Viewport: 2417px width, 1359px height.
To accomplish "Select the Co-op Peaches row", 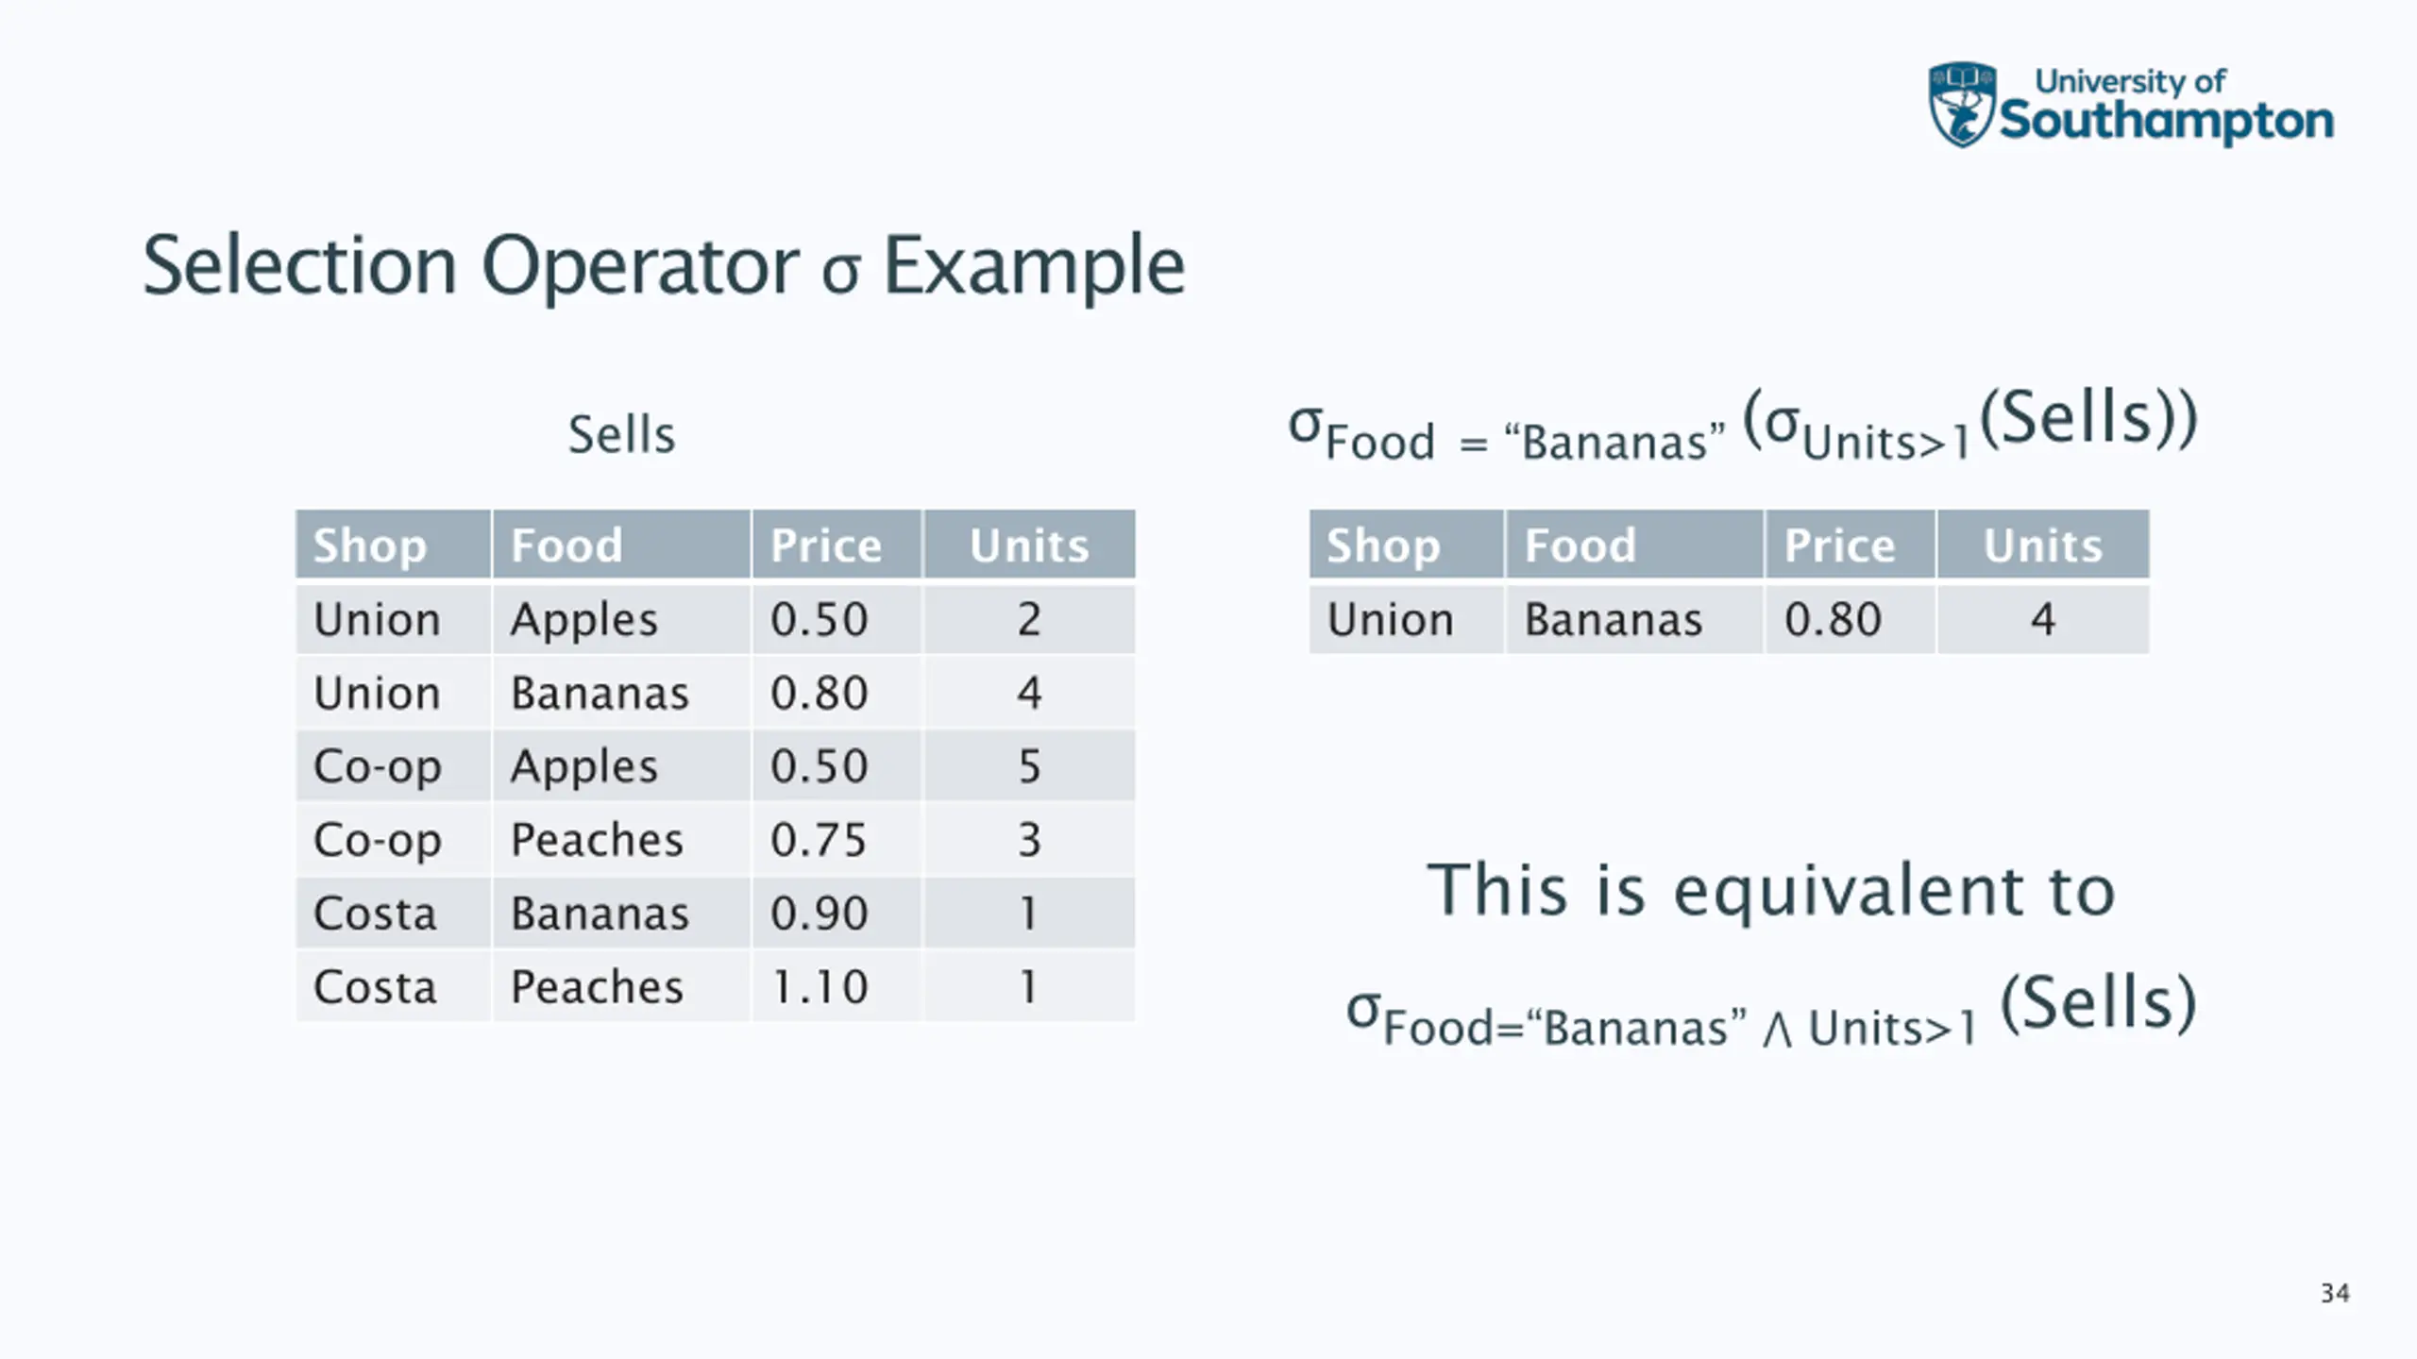I will 716,839.
